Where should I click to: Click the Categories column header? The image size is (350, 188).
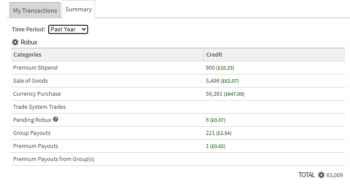[x=27, y=55]
